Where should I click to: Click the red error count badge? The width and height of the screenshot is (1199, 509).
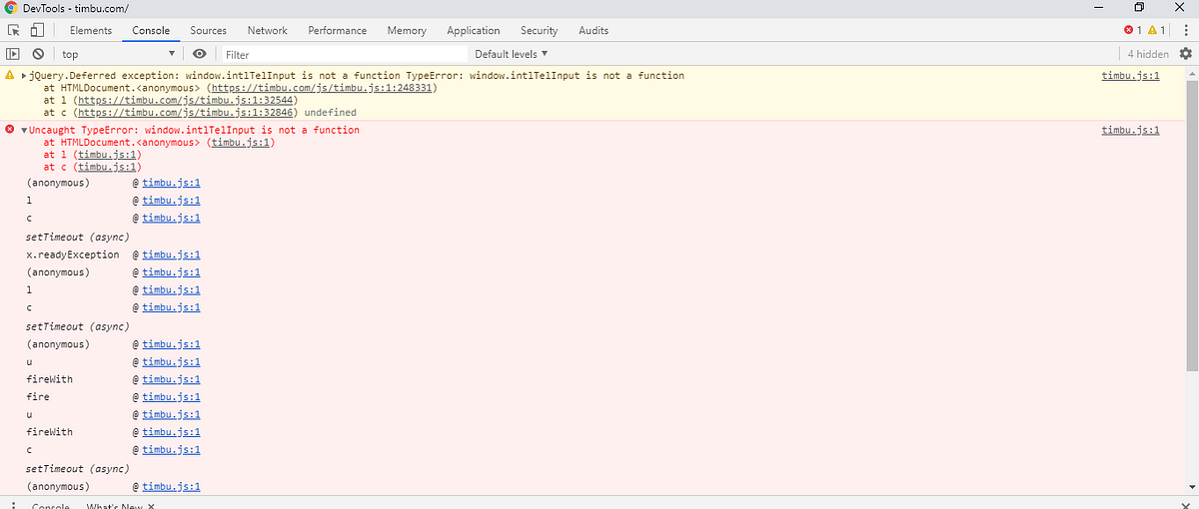(1133, 31)
